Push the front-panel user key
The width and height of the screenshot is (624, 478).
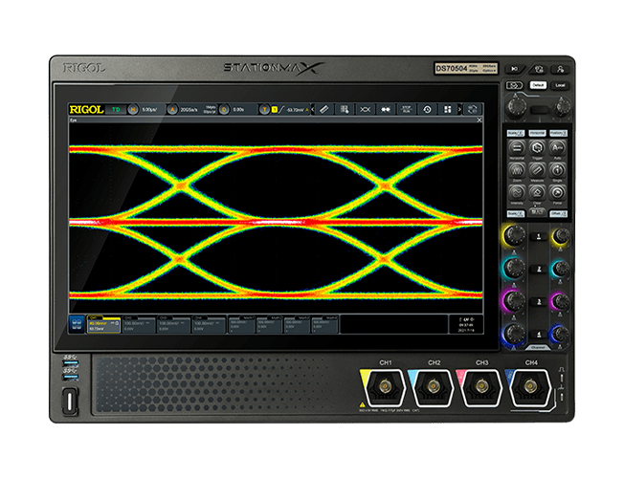coord(560,69)
